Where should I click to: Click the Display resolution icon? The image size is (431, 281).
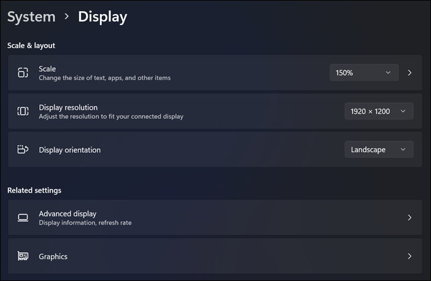tap(23, 111)
